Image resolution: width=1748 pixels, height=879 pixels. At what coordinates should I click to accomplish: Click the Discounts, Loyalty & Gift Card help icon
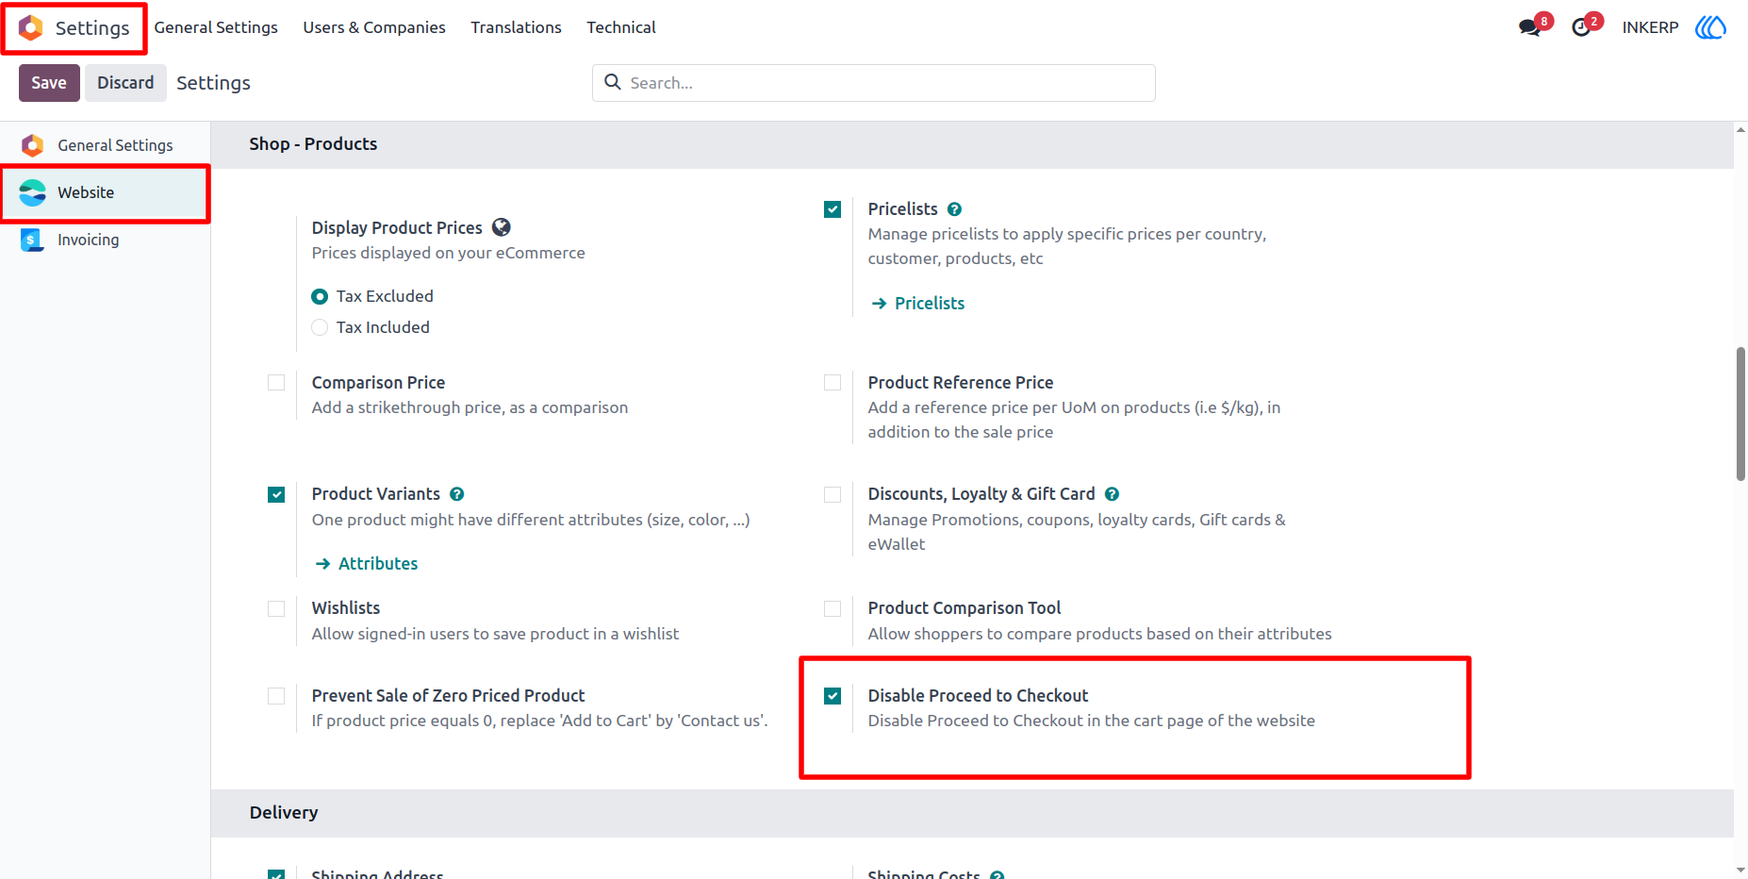click(x=1112, y=494)
